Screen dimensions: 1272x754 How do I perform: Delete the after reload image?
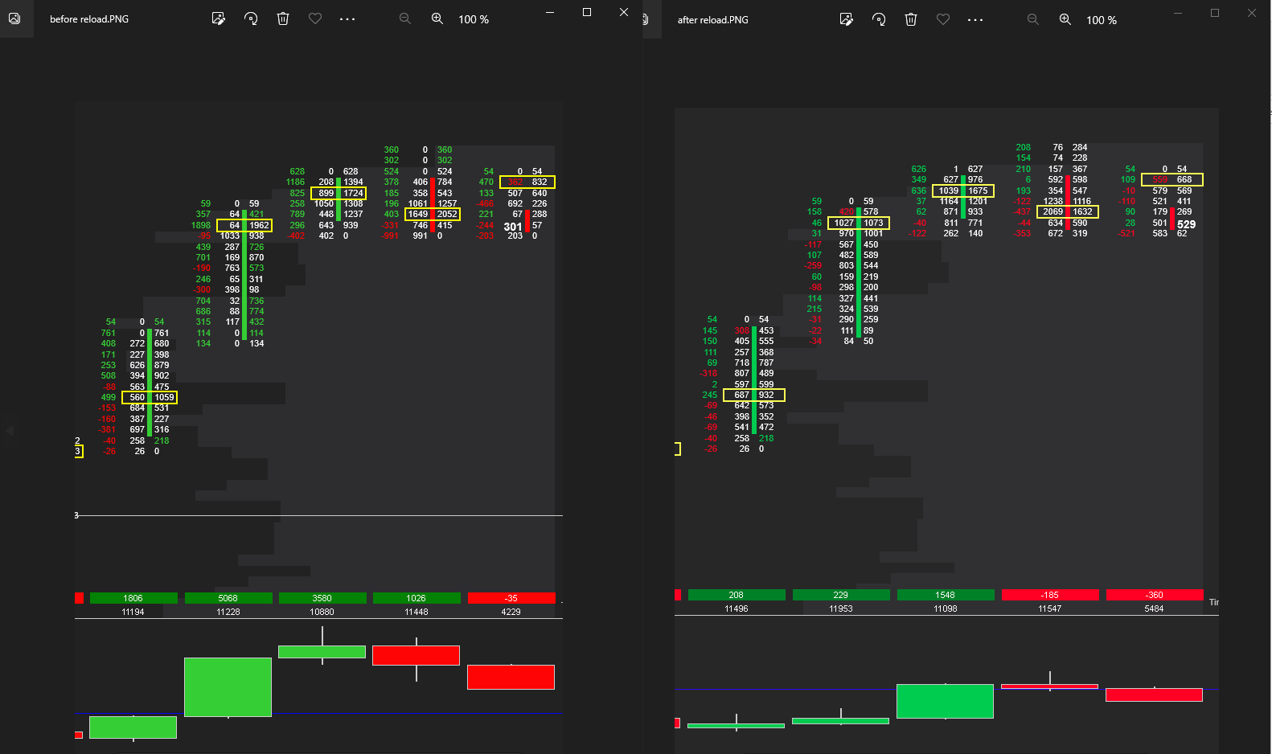(911, 19)
